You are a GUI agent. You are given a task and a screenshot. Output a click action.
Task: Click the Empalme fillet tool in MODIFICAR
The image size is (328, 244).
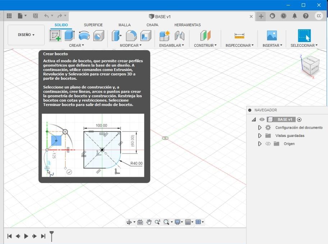(x=131, y=36)
